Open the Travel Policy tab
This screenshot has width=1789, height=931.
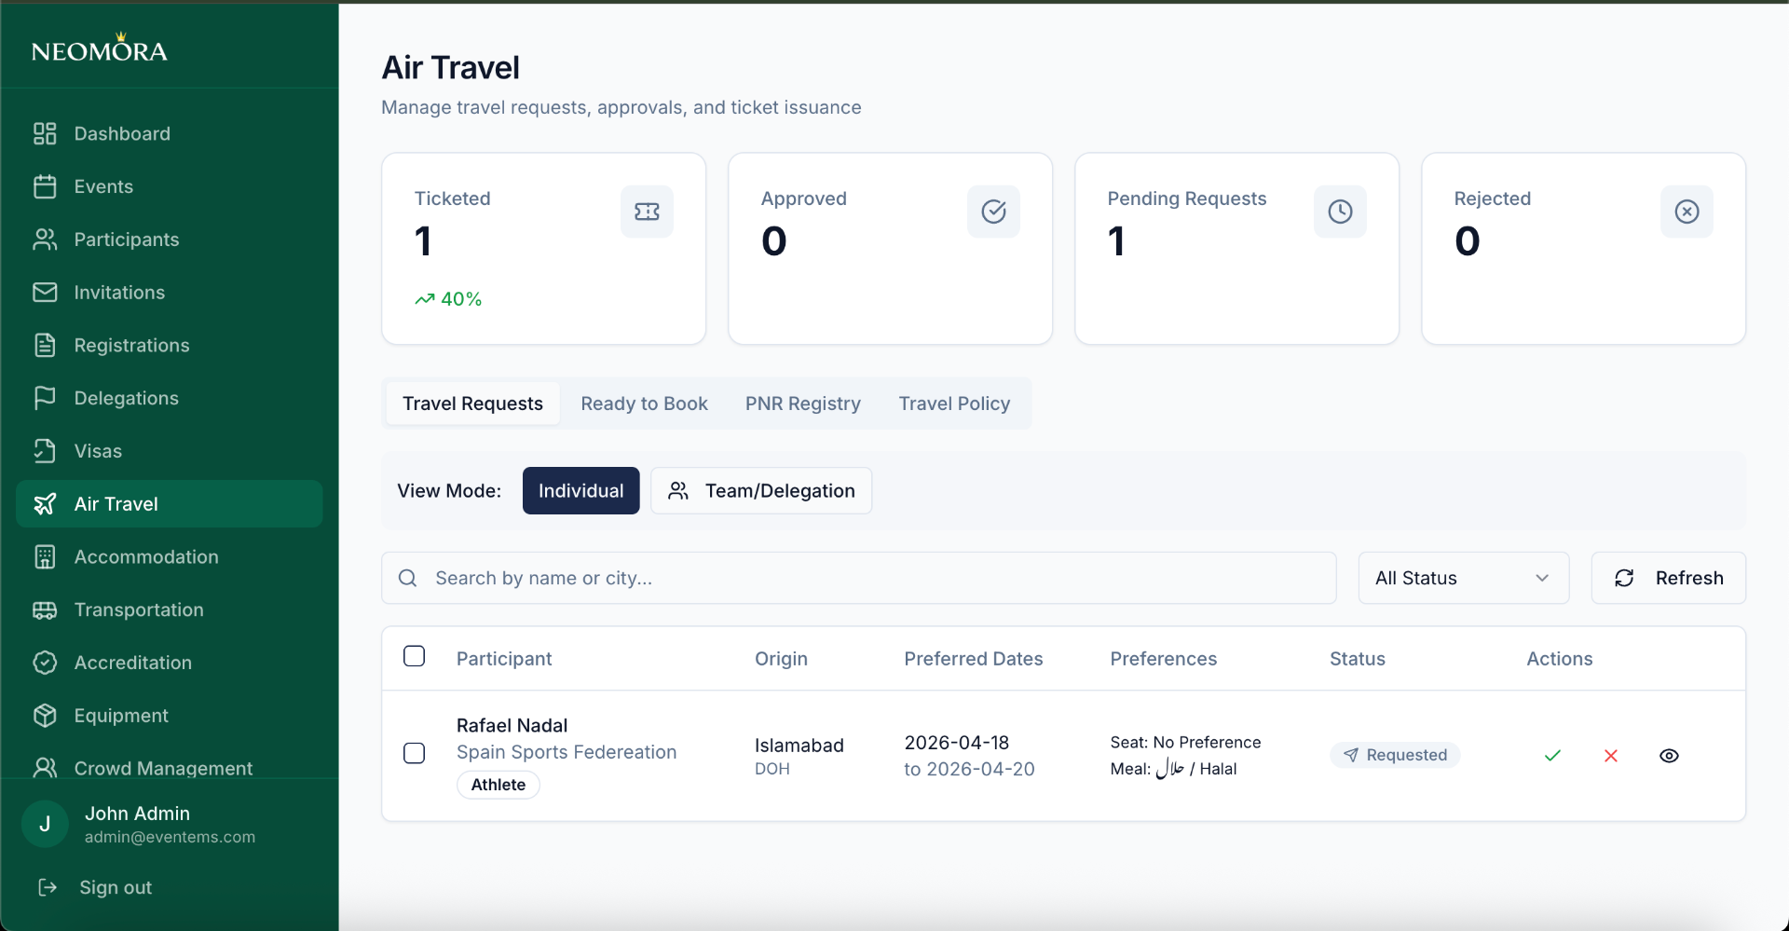[x=954, y=404]
